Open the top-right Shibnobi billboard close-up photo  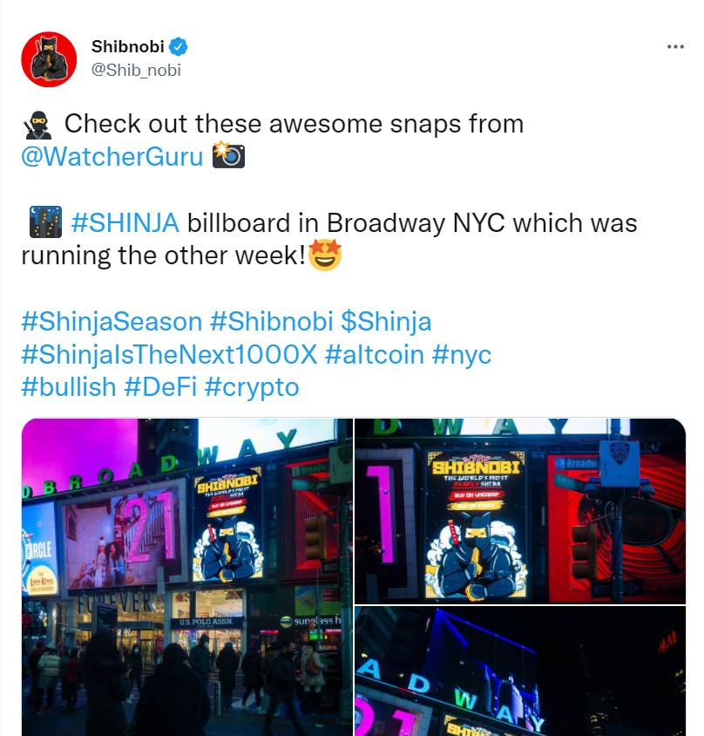[x=520, y=511]
